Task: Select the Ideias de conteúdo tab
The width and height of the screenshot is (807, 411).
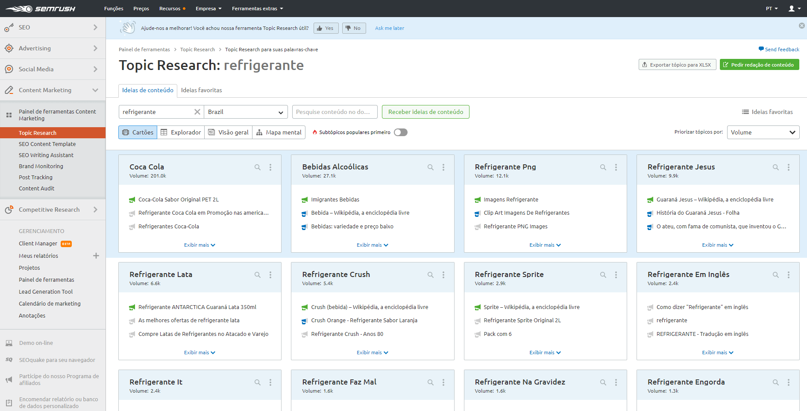Action: point(148,90)
